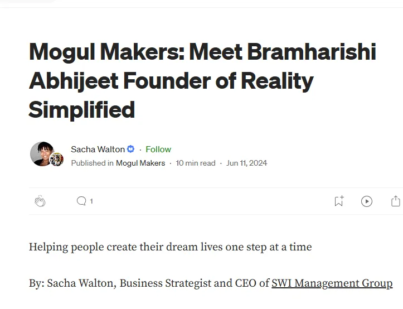Click the 'Published in' label
The image size is (403, 309).
(93, 163)
